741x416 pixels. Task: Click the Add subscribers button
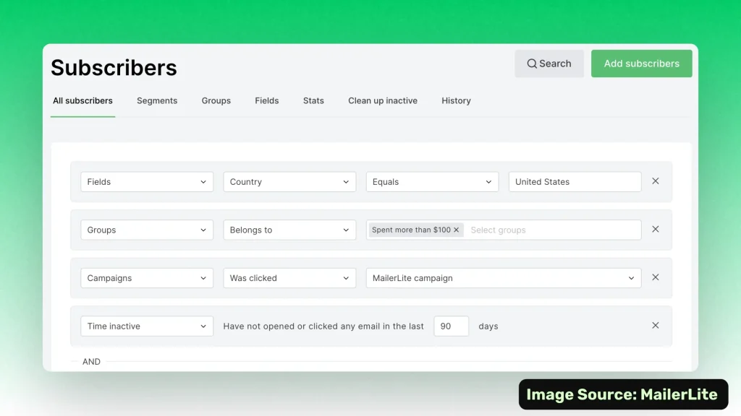tap(641, 64)
